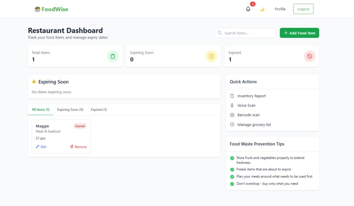Edit the Maggie food item

click(41, 147)
